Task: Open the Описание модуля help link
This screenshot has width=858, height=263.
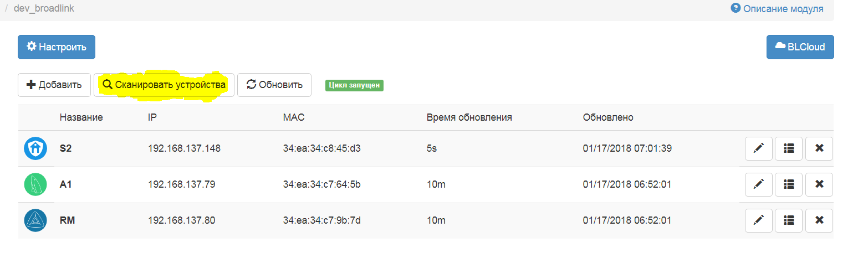Action: click(777, 9)
